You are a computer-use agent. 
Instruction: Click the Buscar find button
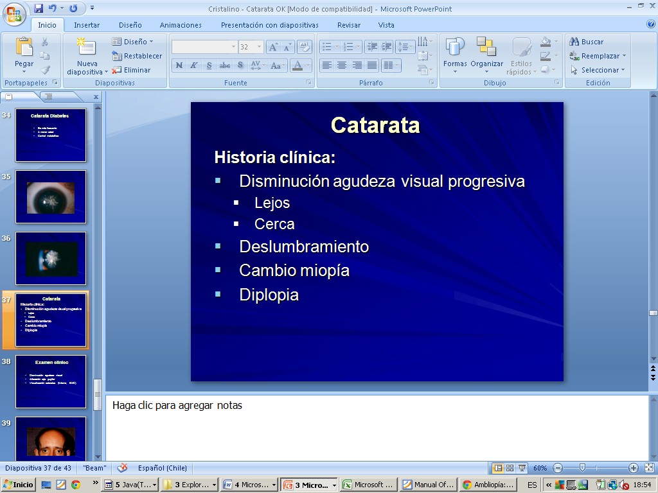(x=587, y=42)
